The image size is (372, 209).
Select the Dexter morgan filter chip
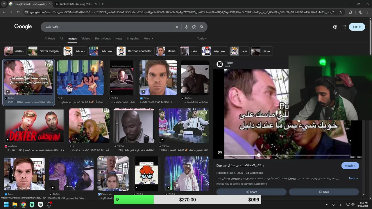click(45, 51)
